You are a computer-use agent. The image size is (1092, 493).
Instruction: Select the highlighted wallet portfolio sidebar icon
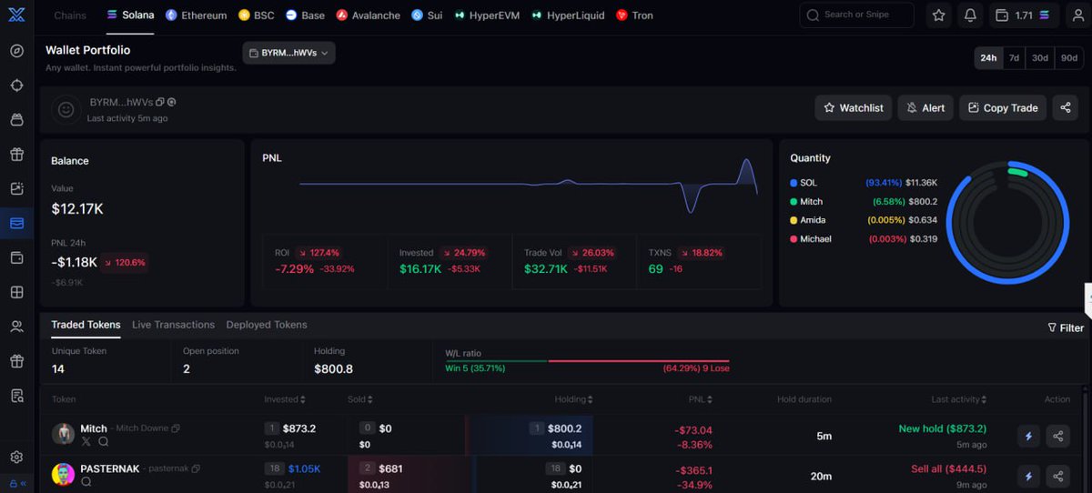[x=16, y=223]
